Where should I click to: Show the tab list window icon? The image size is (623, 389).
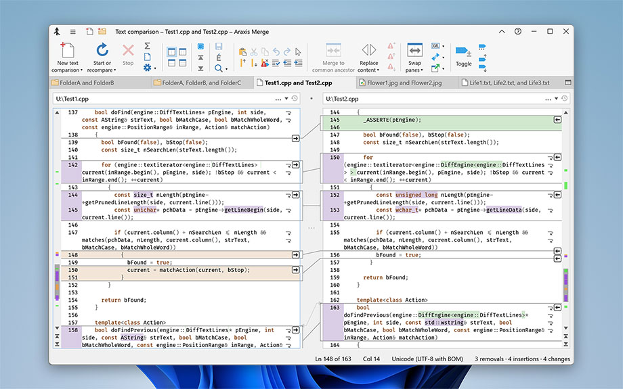(x=568, y=83)
